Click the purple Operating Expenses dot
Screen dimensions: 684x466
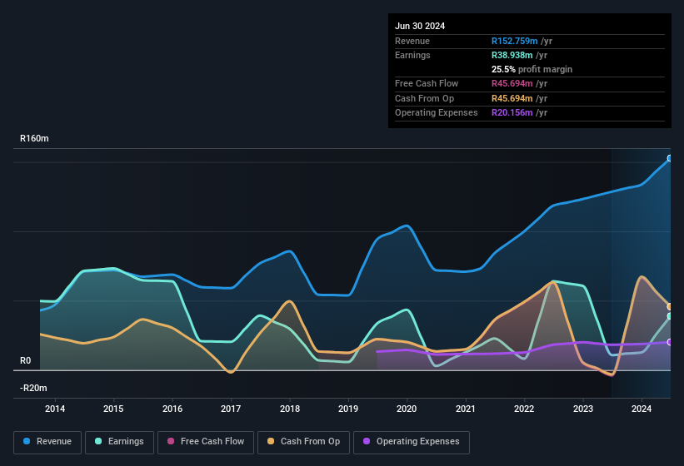pyautogui.click(x=367, y=442)
